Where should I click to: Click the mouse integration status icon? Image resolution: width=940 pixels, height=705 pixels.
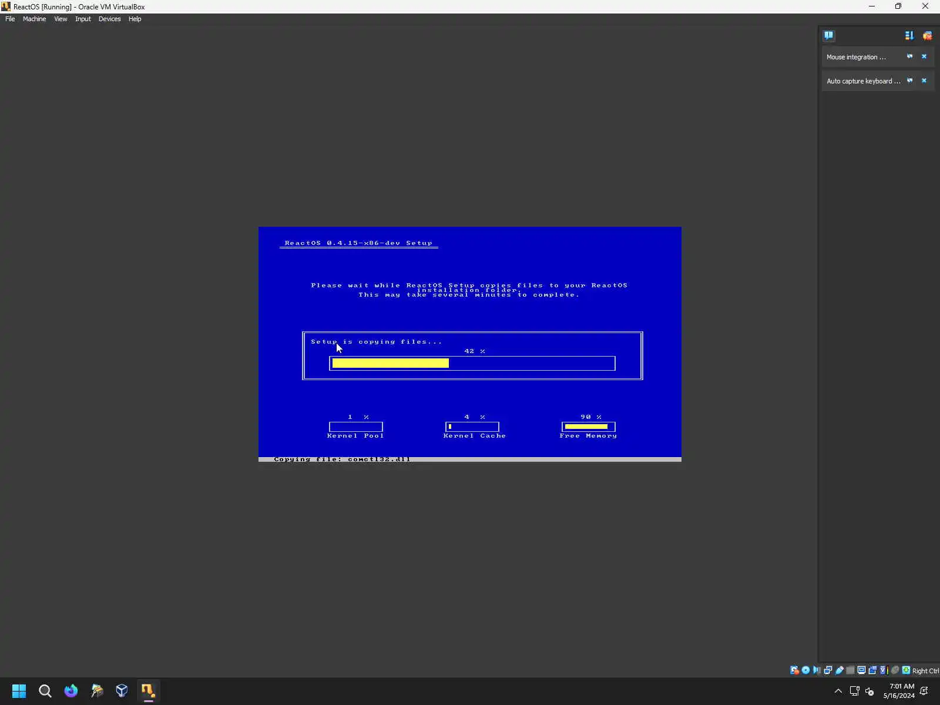tap(895, 670)
